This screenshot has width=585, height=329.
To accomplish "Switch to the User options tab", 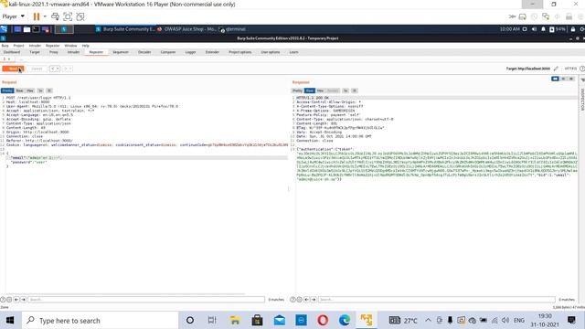I will (x=271, y=52).
